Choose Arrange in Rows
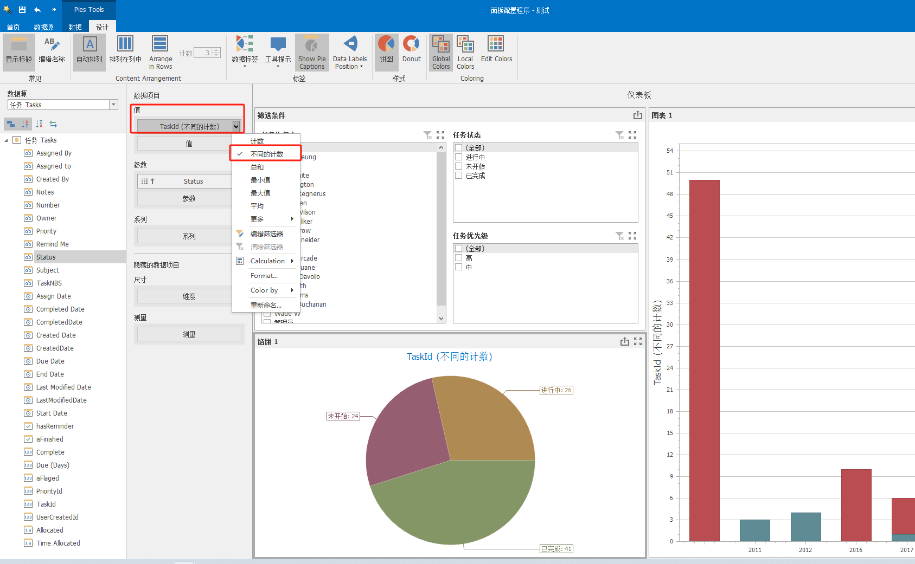This screenshot has height=564, width=915. [161, 51]
